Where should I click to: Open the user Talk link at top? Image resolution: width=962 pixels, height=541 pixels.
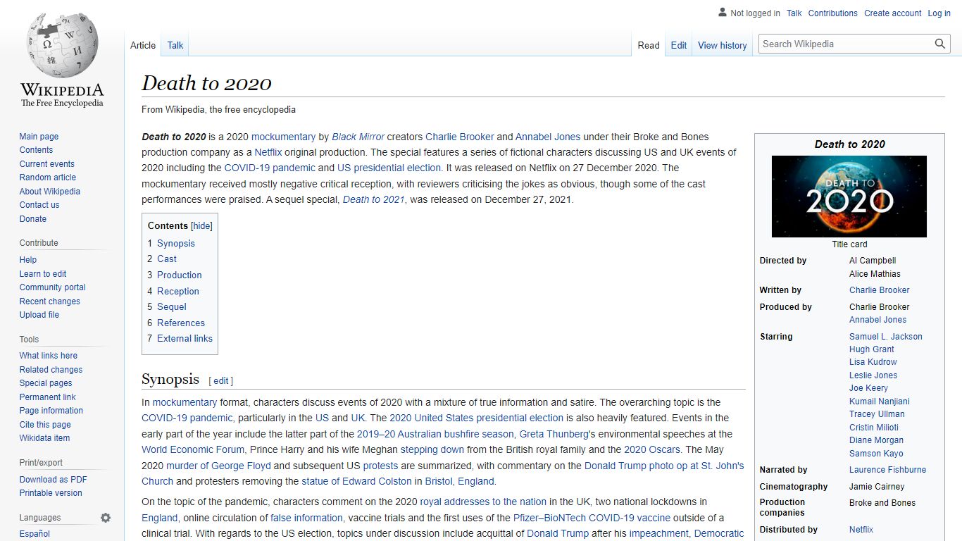pos(794,13)
